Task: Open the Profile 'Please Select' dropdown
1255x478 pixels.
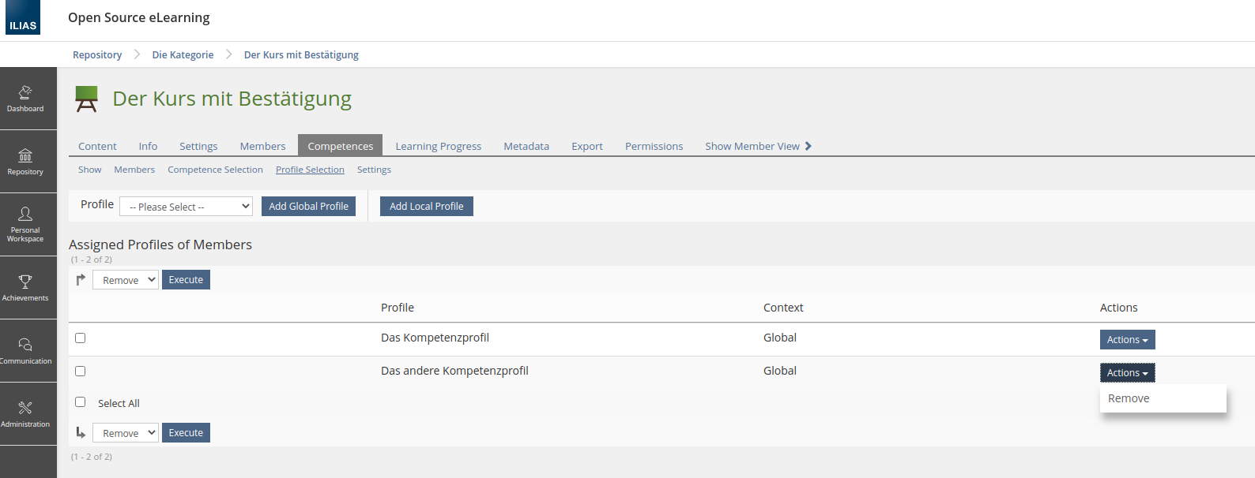Action: tap(186, 207)
